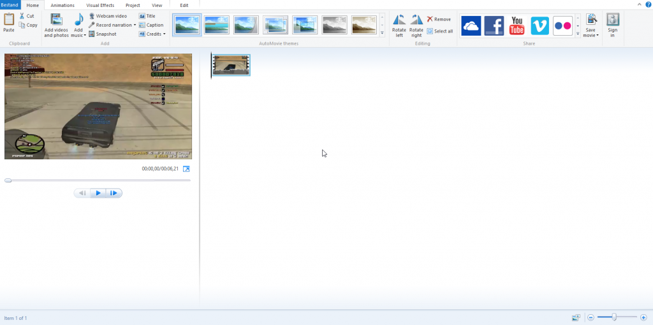Apply the sepia AutoMovie theme
Image resolution: width=653 pixels, height=325 pixels.
coord(364,25)
